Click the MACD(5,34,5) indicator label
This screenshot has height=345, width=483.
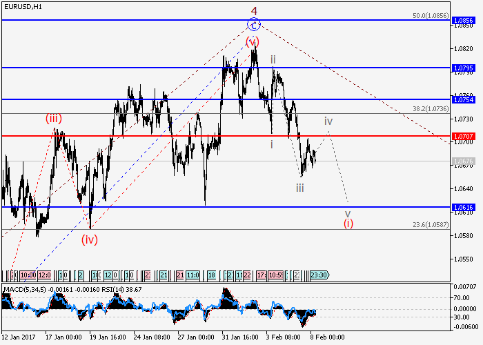pyautogui.click(x=25, y=290)
